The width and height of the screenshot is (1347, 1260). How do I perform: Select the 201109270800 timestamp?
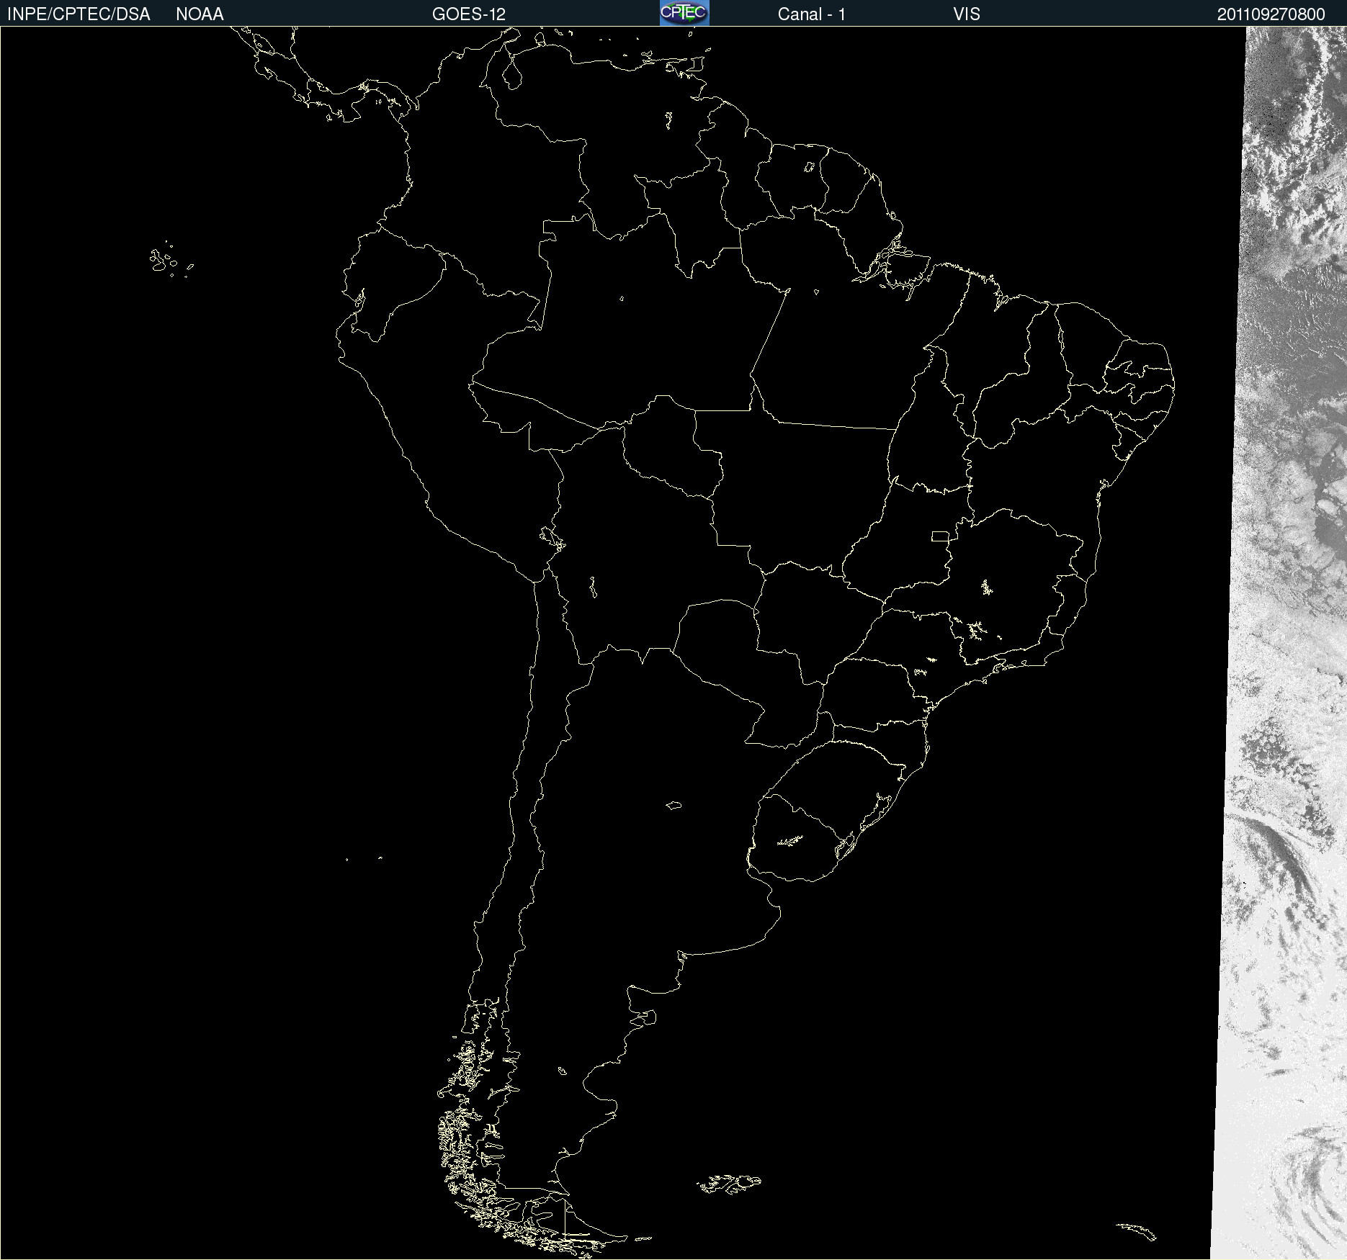pos(1271,14)
